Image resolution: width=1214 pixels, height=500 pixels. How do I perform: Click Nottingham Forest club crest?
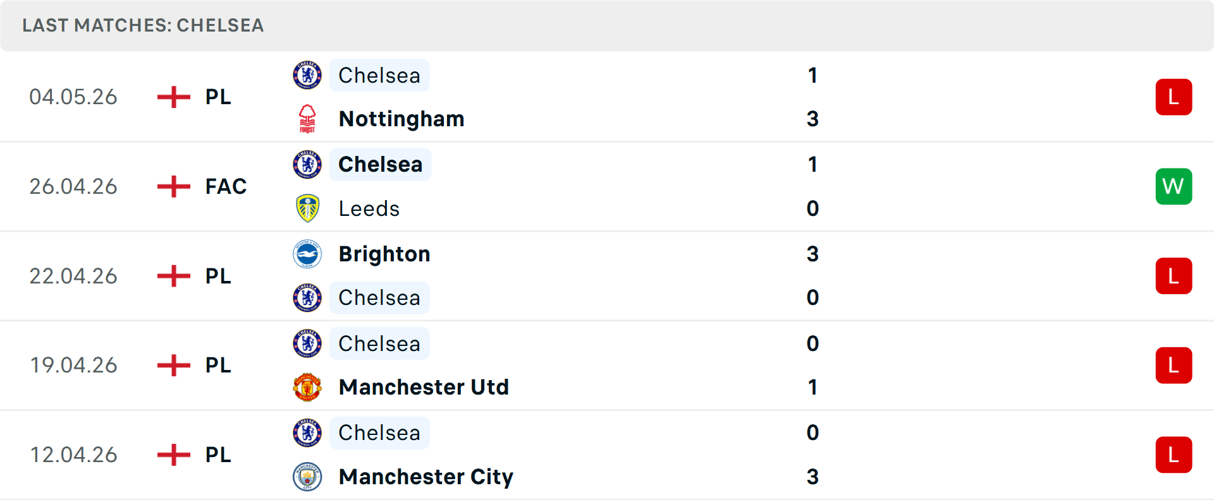[x=307, y=119]
